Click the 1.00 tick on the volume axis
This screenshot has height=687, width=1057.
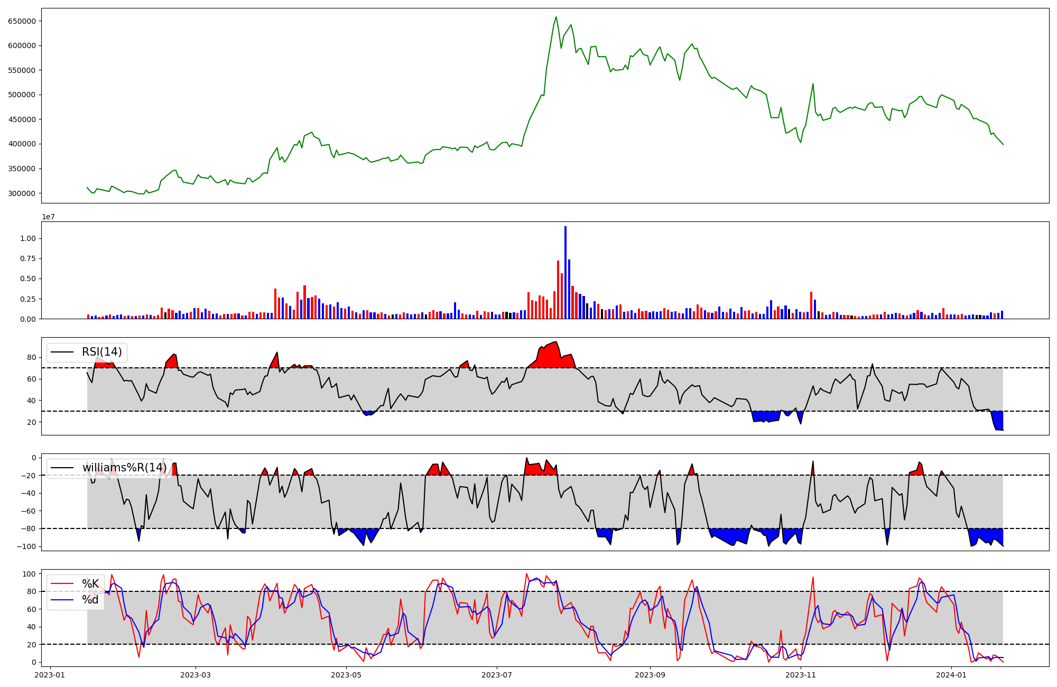click(27, 238)
